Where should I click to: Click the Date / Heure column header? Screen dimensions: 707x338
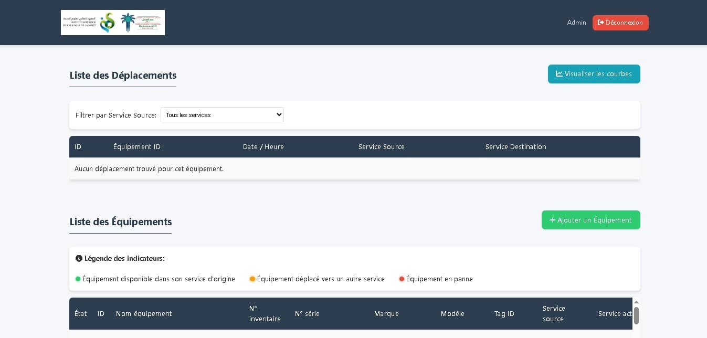[x=263, y=147]
